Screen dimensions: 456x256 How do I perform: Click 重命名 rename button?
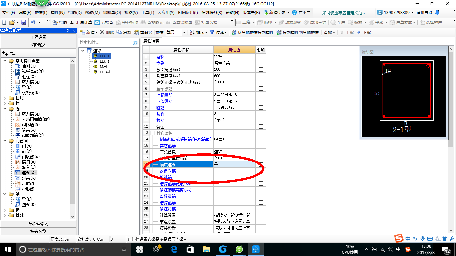(x=143, y=32)
